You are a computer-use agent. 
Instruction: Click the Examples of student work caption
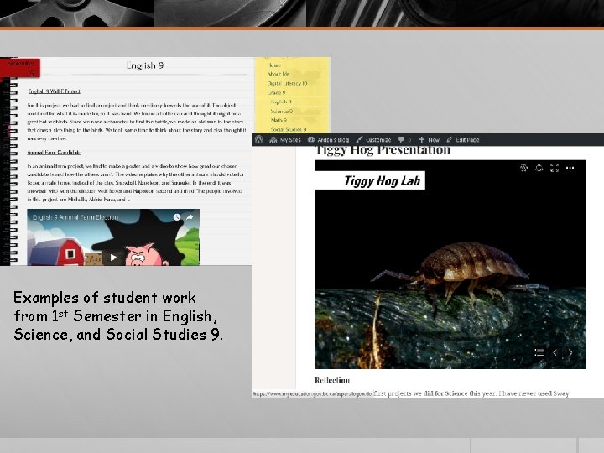[118, 316]
